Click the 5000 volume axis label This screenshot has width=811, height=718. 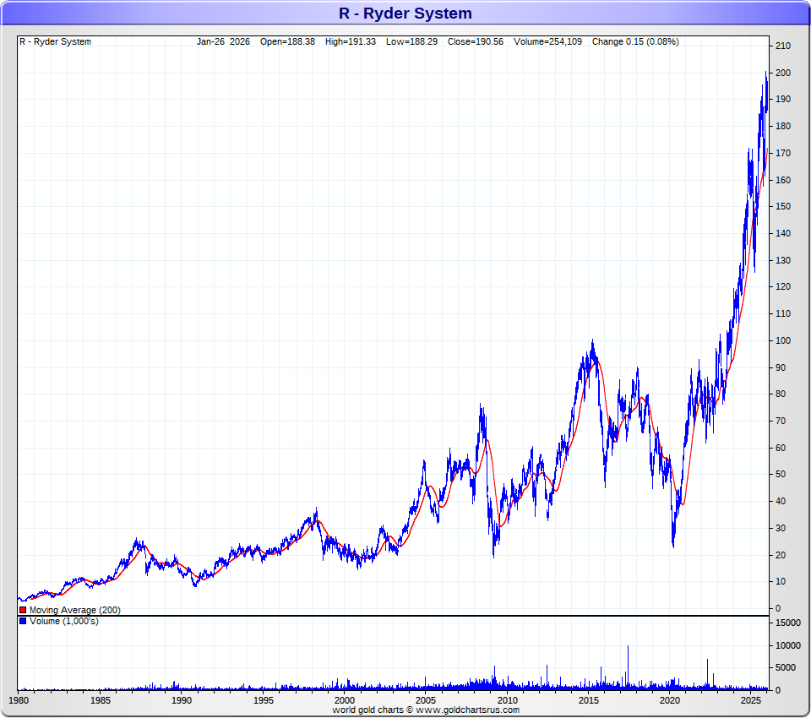tap(785, 667)
